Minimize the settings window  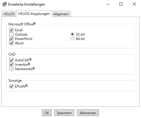coord(108,4)
